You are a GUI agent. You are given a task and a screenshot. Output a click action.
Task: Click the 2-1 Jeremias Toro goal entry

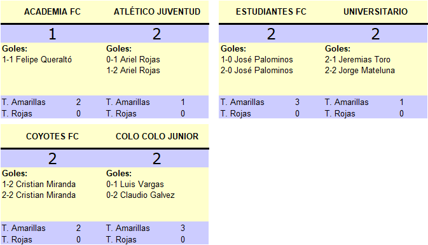357,60
